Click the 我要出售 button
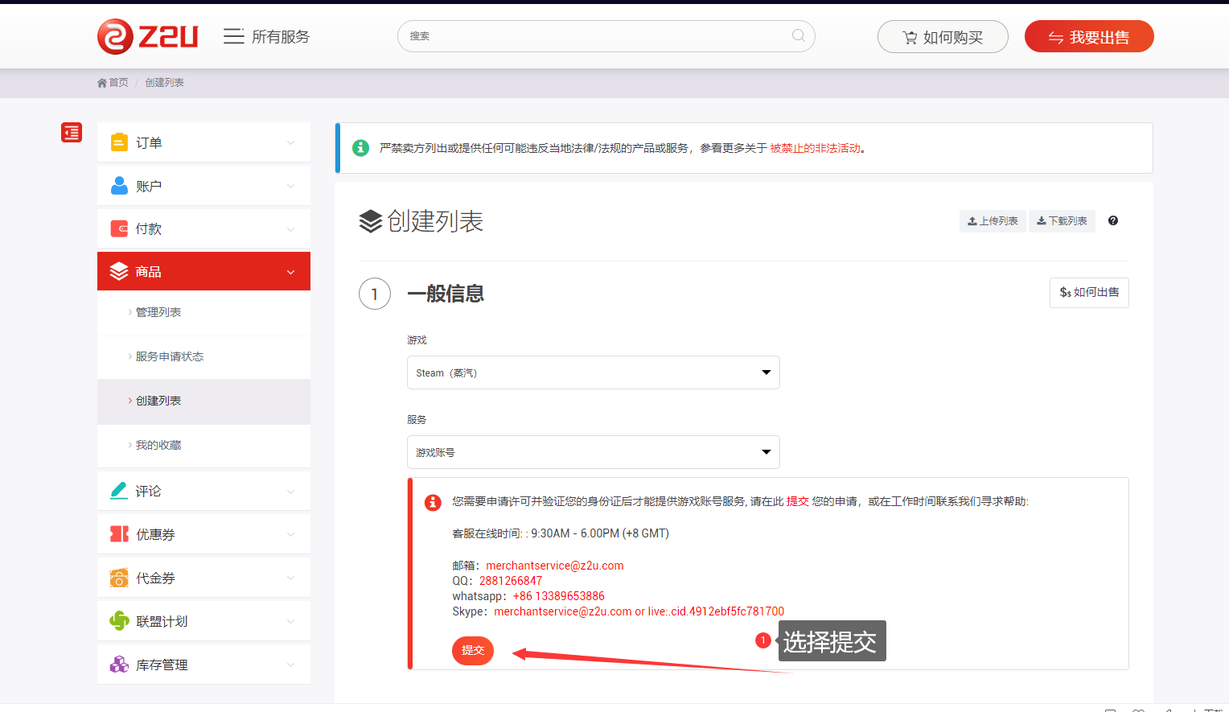Viewport: 1229px width, 712px height. [1088, 37]
